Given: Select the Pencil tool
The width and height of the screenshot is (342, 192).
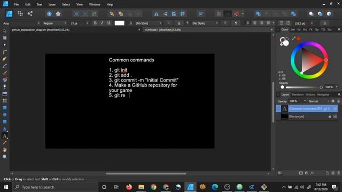Looking at the screenshot, I should 5,66.
